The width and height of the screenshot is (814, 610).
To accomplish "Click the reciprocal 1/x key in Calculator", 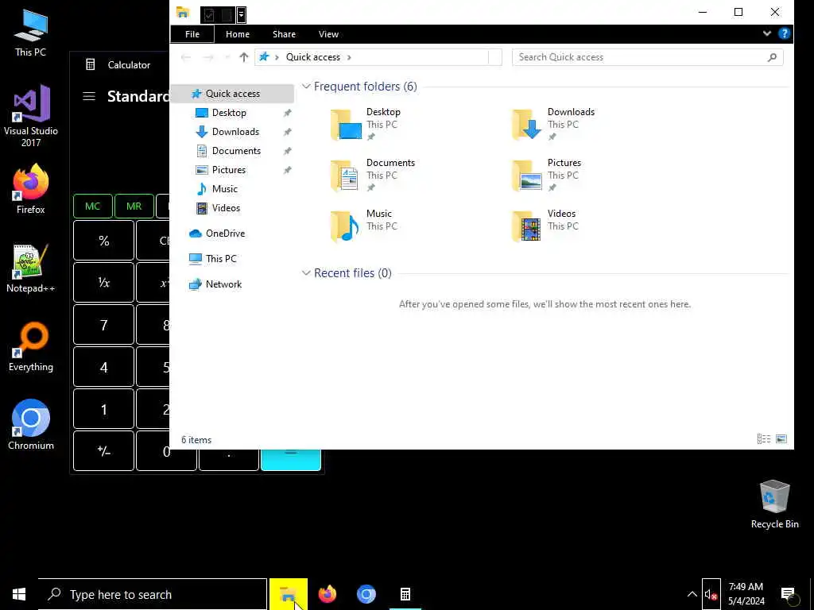I will (104, 283).
